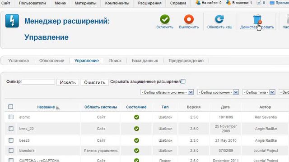
Task: Sort by the Область системы column header
Action: [x=101, y=107]
